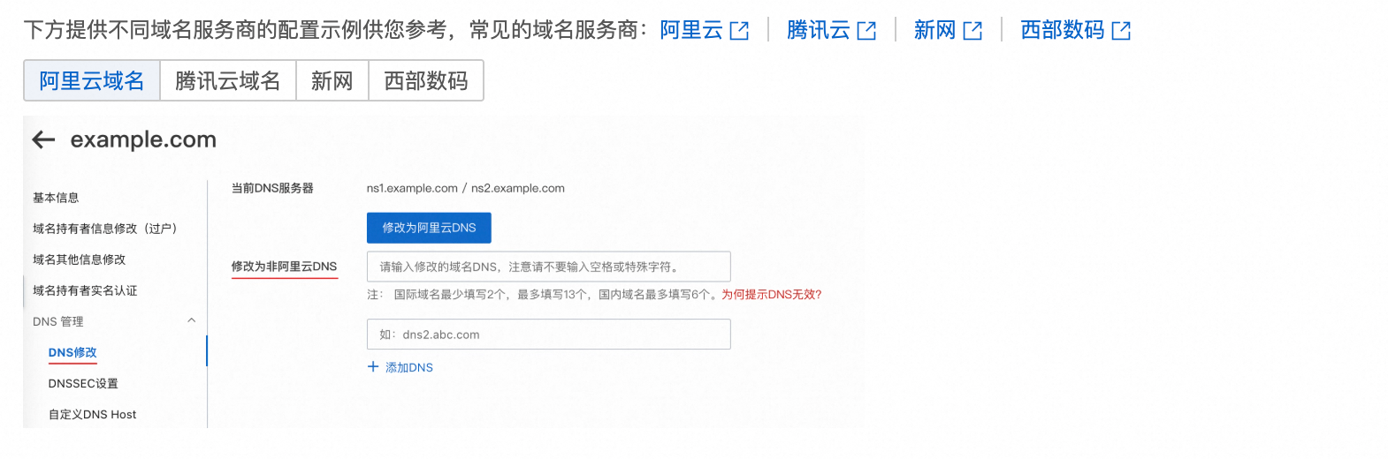This screenshot has height=459, width=1388.
Task: Collapse the DNS 管理 section chevron
Action: pyautogui.click(x=192, y=320)
